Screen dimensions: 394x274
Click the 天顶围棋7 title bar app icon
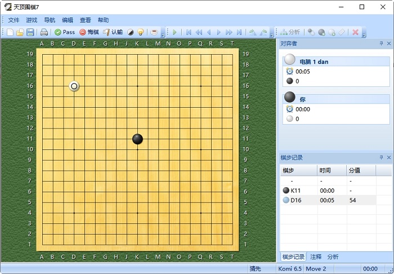coord(7,7)
